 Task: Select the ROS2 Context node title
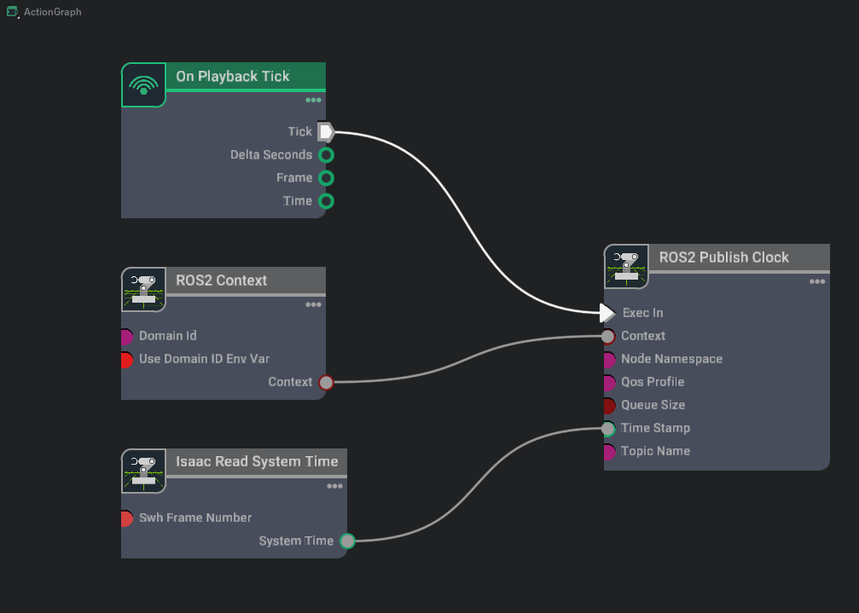[221, 280]
